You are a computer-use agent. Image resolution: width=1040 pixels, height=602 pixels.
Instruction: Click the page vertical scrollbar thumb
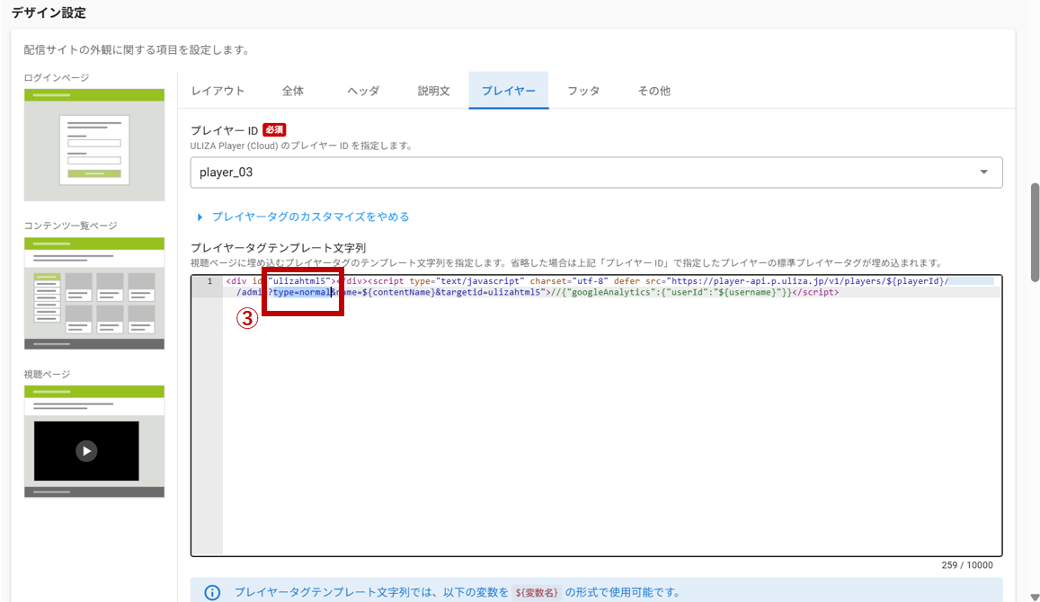click(x=1035, y=232)
